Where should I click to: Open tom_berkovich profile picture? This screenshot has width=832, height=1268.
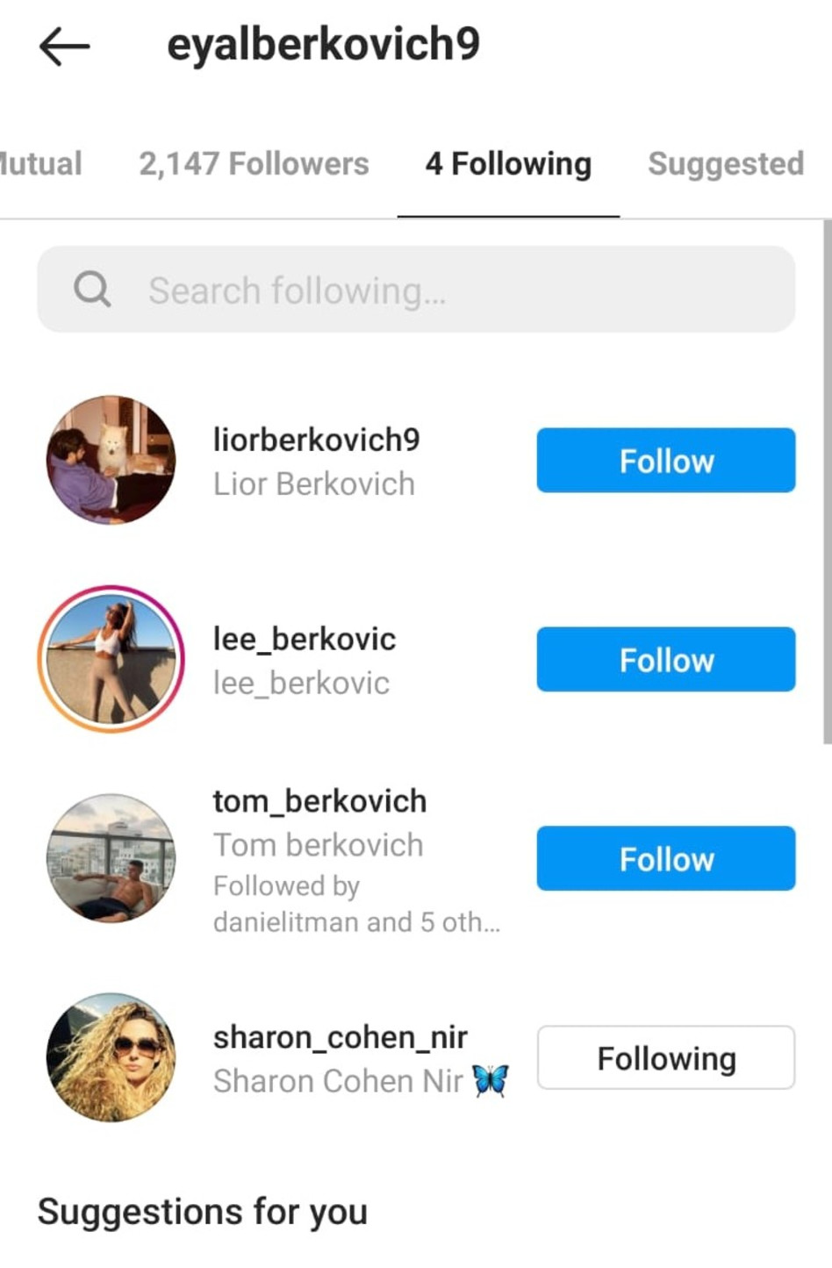111,858
